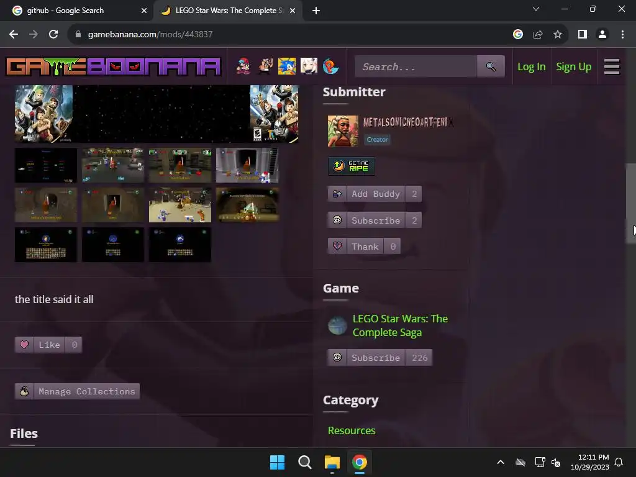
Task: Open File Explorer from taskbar
Action: point(332,462)
